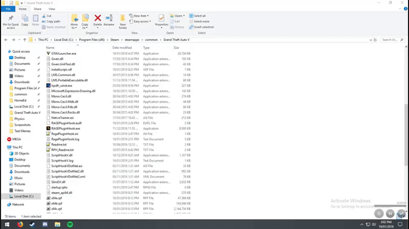Expand address bar history dropdown

pos(370,40)
